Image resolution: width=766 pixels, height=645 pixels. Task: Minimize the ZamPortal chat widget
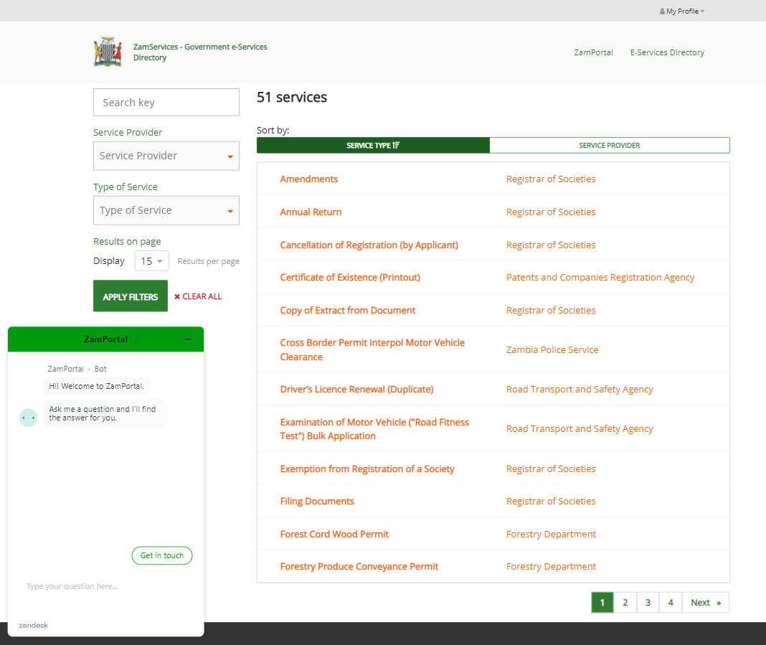point(188,339)
